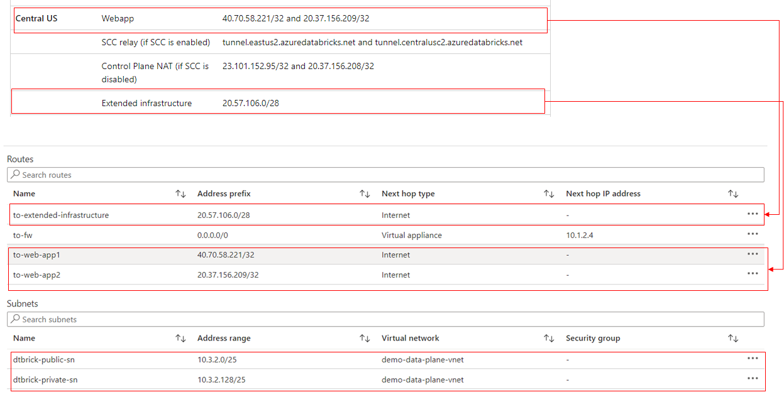
Task: Sort subnets by Virtual network
Action: pyautogui.click(x=549, y=339)
